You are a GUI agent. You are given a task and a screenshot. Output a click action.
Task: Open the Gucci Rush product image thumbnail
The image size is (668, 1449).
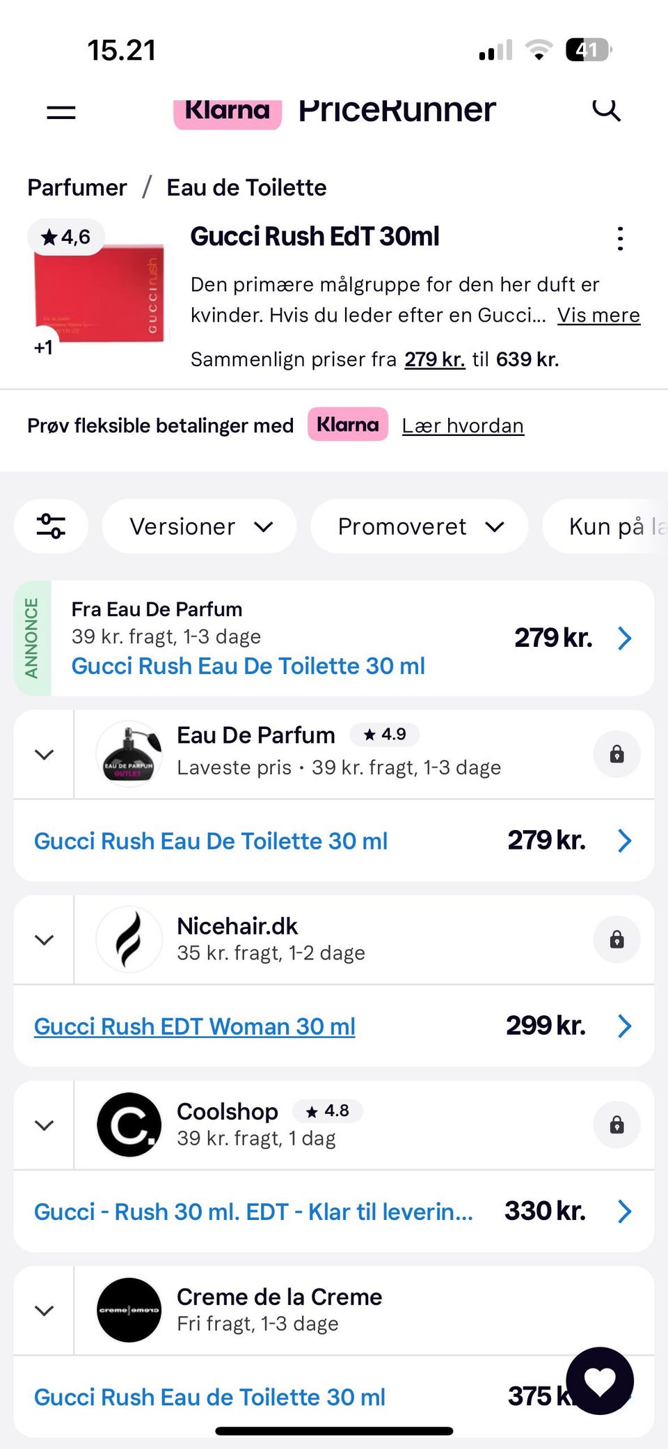(x=99, y=294)
